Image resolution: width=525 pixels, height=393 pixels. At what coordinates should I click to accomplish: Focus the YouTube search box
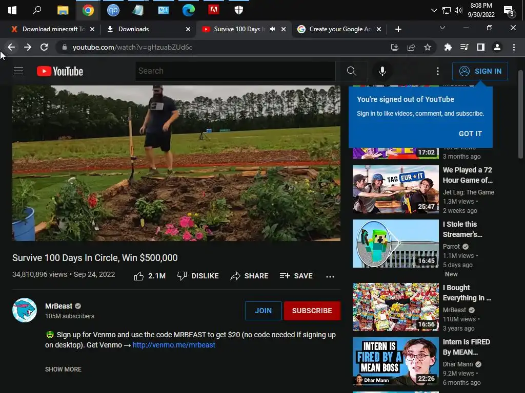point(235,71)
